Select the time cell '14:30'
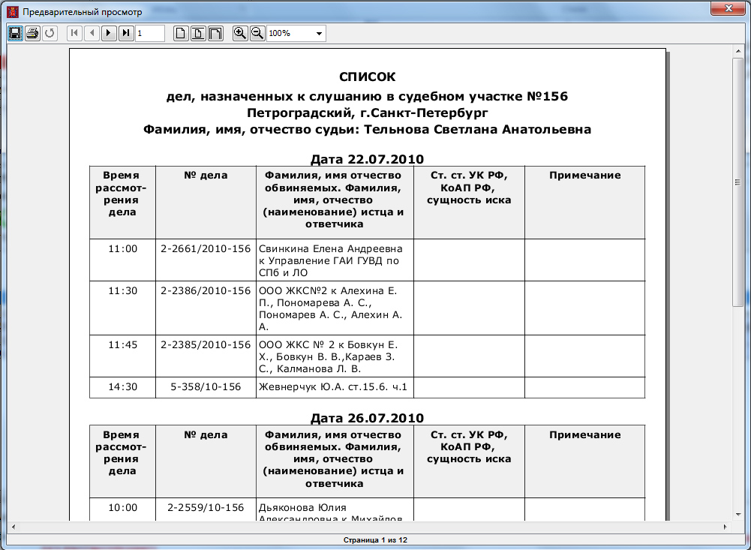Screen dimensions: 751x550 click(122, 386)
